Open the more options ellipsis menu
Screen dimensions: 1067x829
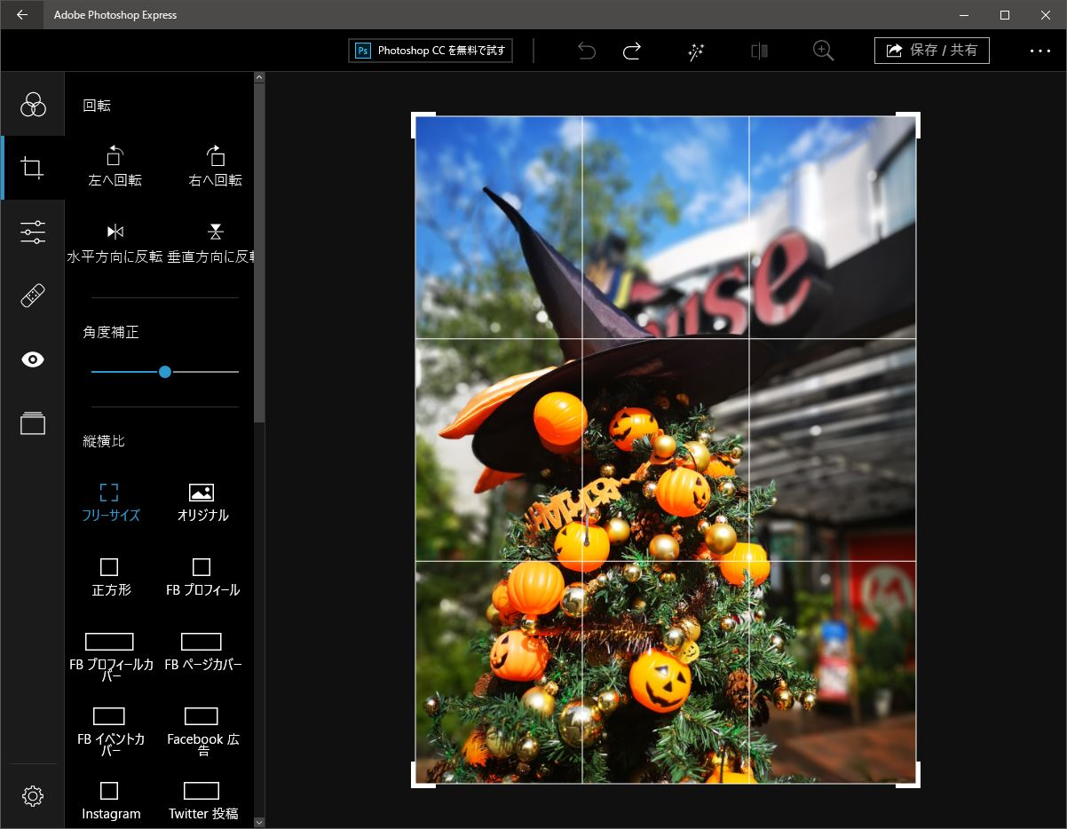1040,51
